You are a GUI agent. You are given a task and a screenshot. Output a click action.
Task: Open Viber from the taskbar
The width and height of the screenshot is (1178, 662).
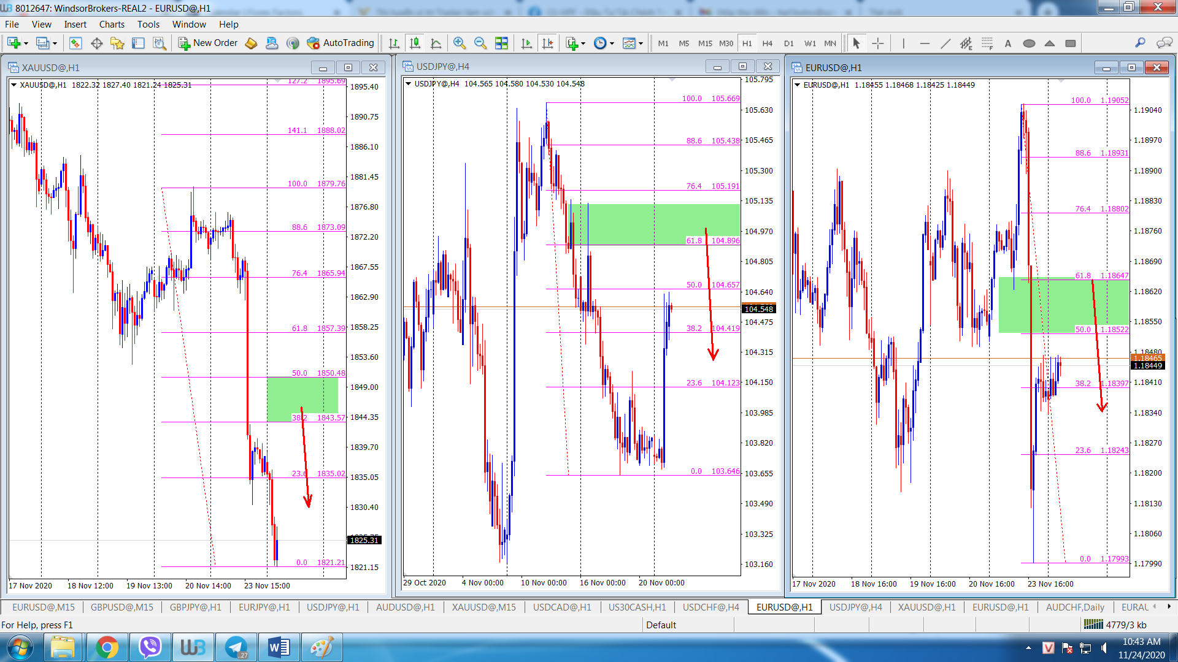coord(150,648)
